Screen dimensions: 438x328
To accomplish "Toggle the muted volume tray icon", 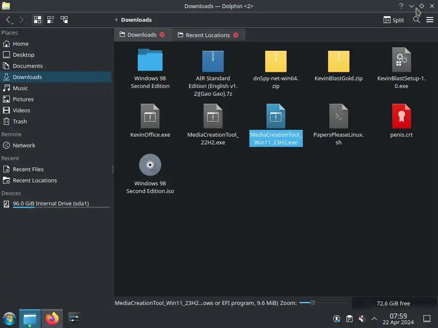I will tap(362, 319).
